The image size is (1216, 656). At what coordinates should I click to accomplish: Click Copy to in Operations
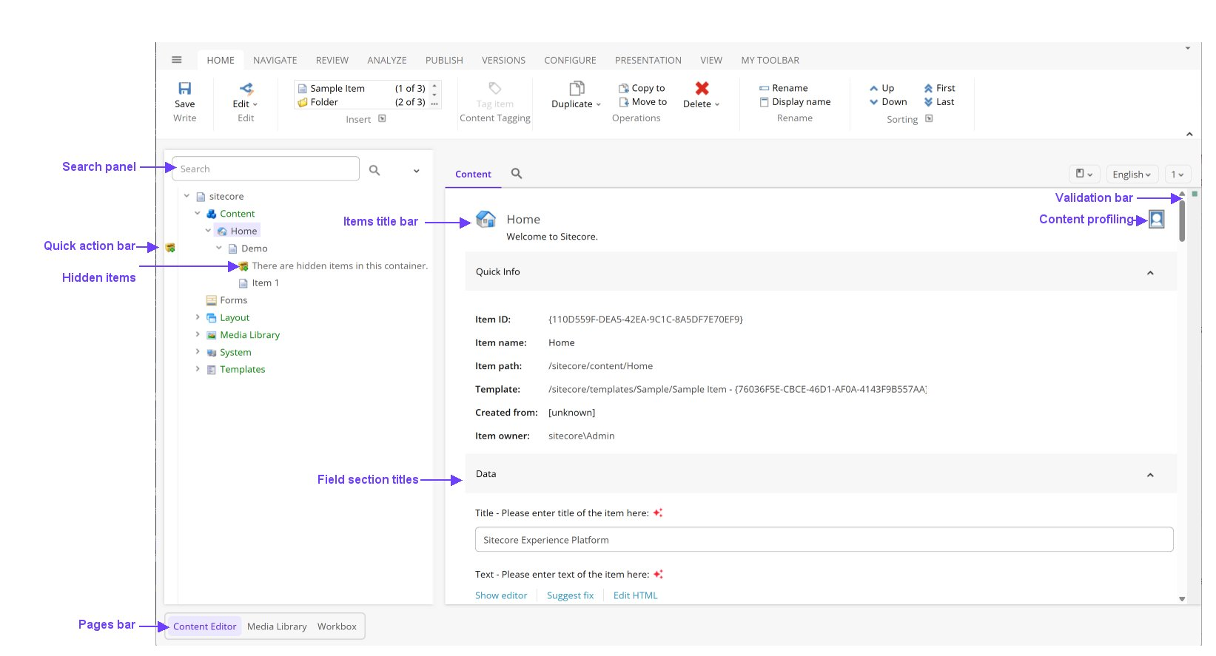(x=642, y=88)
